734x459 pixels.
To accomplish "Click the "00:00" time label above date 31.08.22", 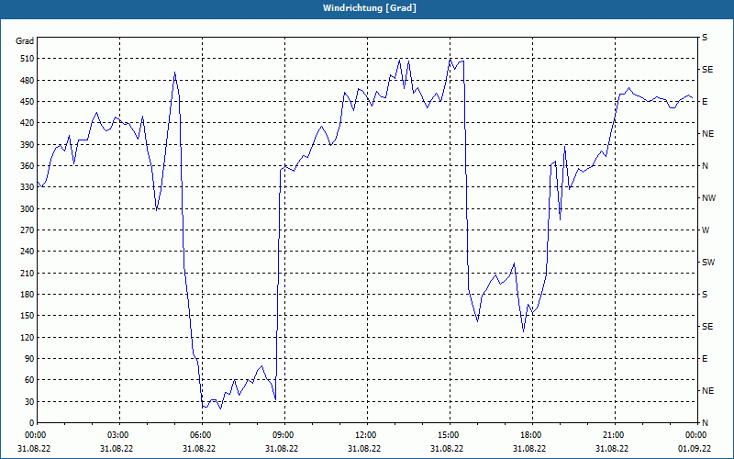I will coord(34,435).
